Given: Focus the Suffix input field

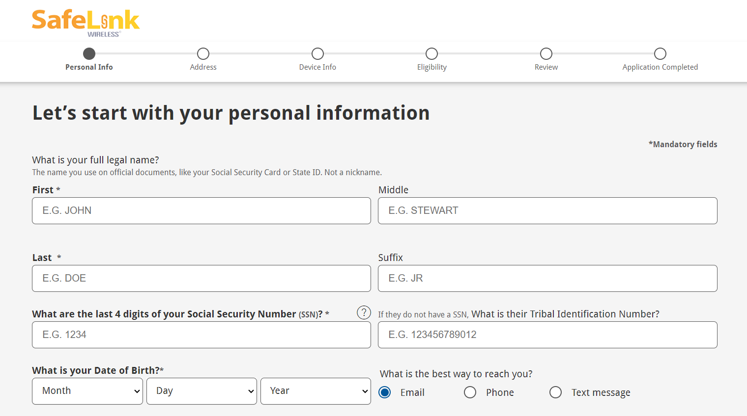Looking at the screenshot, I should point(547,279).
